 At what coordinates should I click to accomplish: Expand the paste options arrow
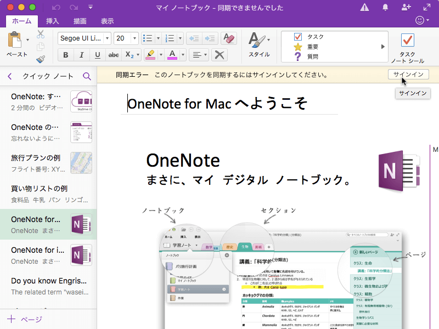[27, 39]
